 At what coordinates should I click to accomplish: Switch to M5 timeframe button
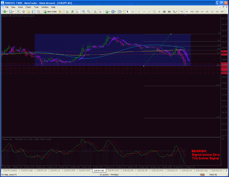(187, 12)
